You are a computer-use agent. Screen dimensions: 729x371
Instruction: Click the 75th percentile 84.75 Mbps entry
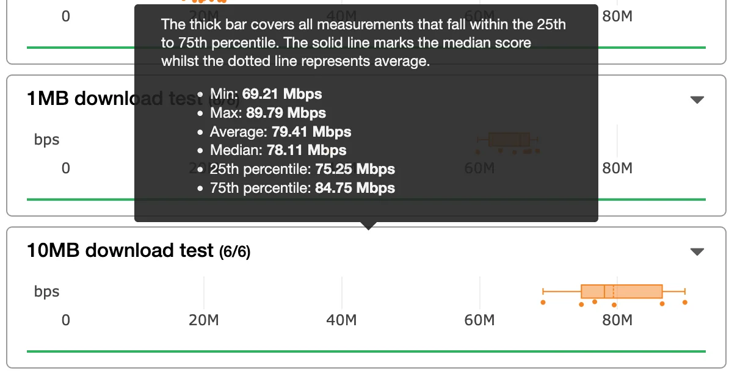(x=302, y=188)
